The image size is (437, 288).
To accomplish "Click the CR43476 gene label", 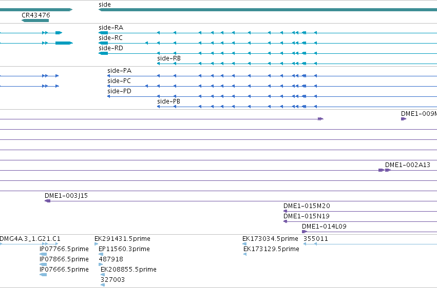I will (36, 15).
